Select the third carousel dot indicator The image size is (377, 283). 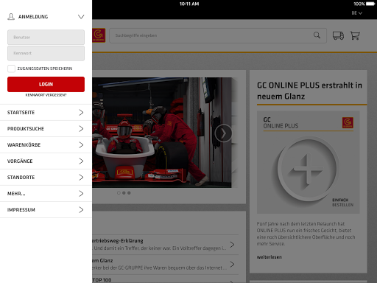click(129, 193)
